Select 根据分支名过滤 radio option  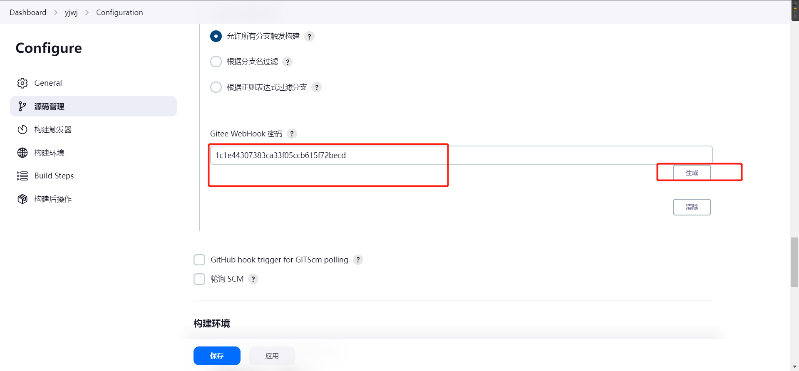pos(216,62)
